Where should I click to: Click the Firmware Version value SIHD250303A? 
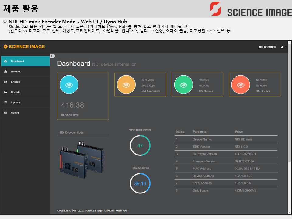(x=244, y=161)
